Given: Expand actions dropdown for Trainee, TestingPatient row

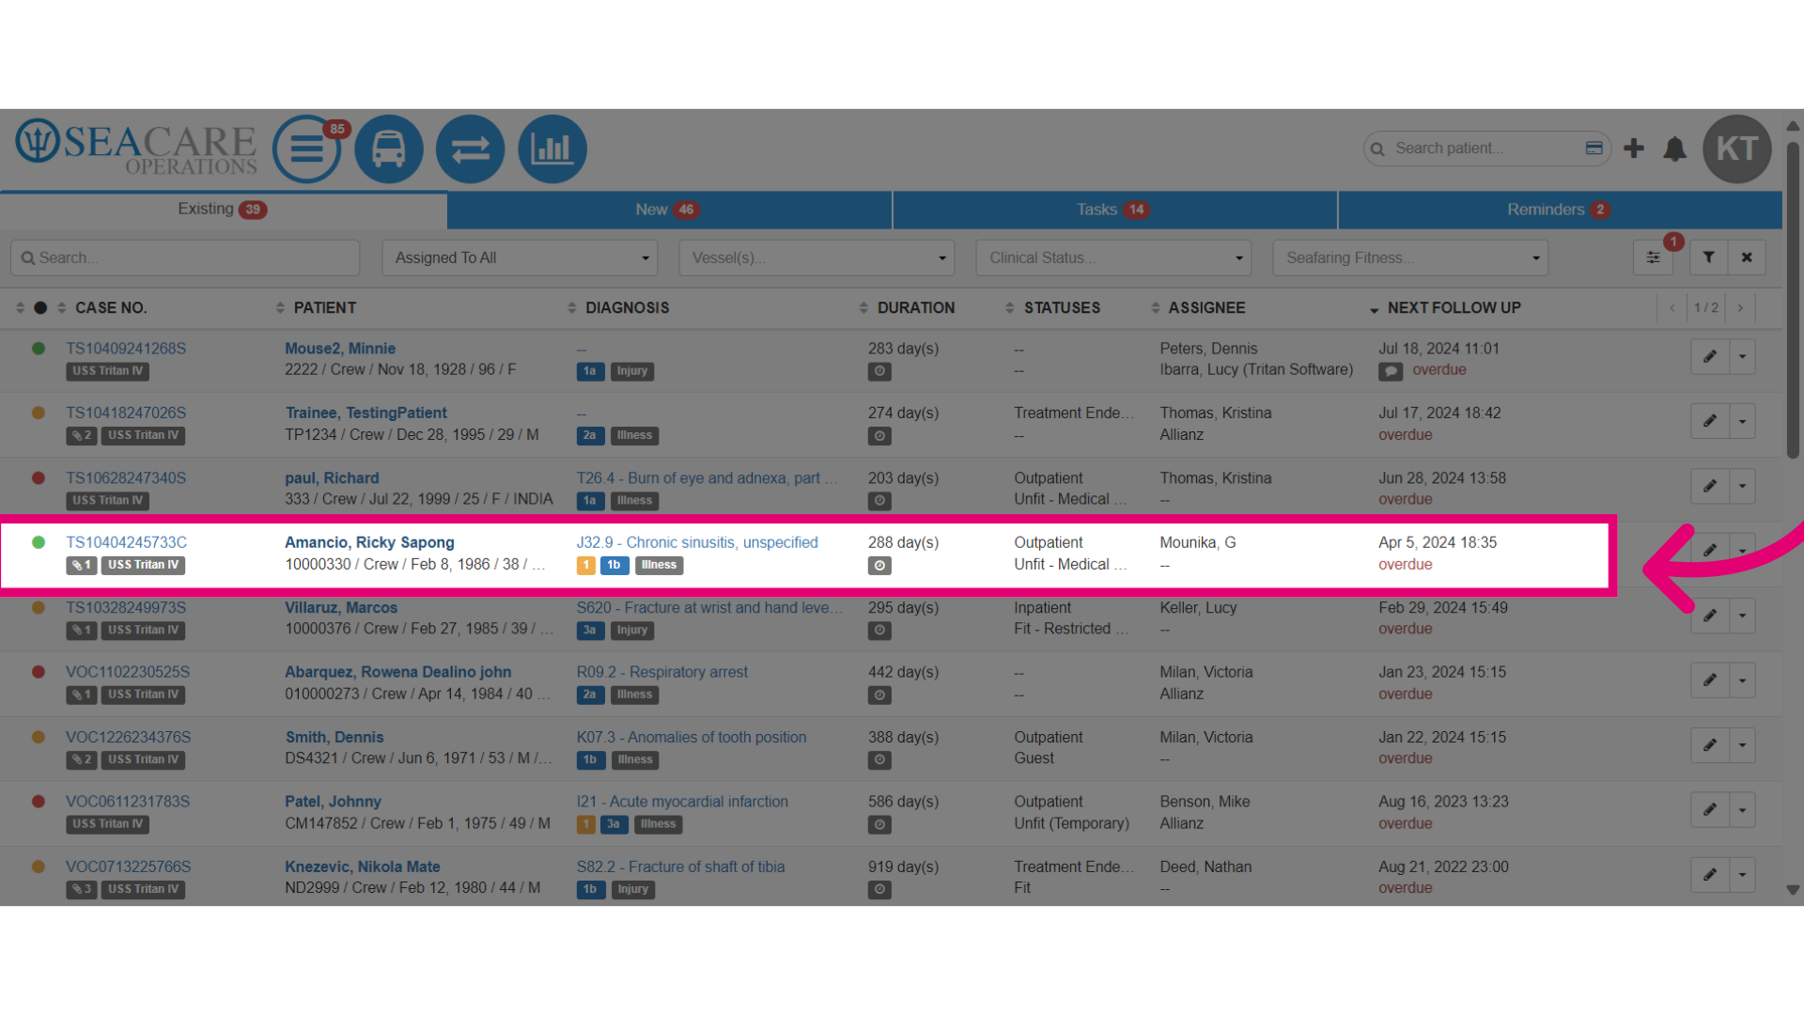Looking at the screenshot, I should tap(1742, 421).
